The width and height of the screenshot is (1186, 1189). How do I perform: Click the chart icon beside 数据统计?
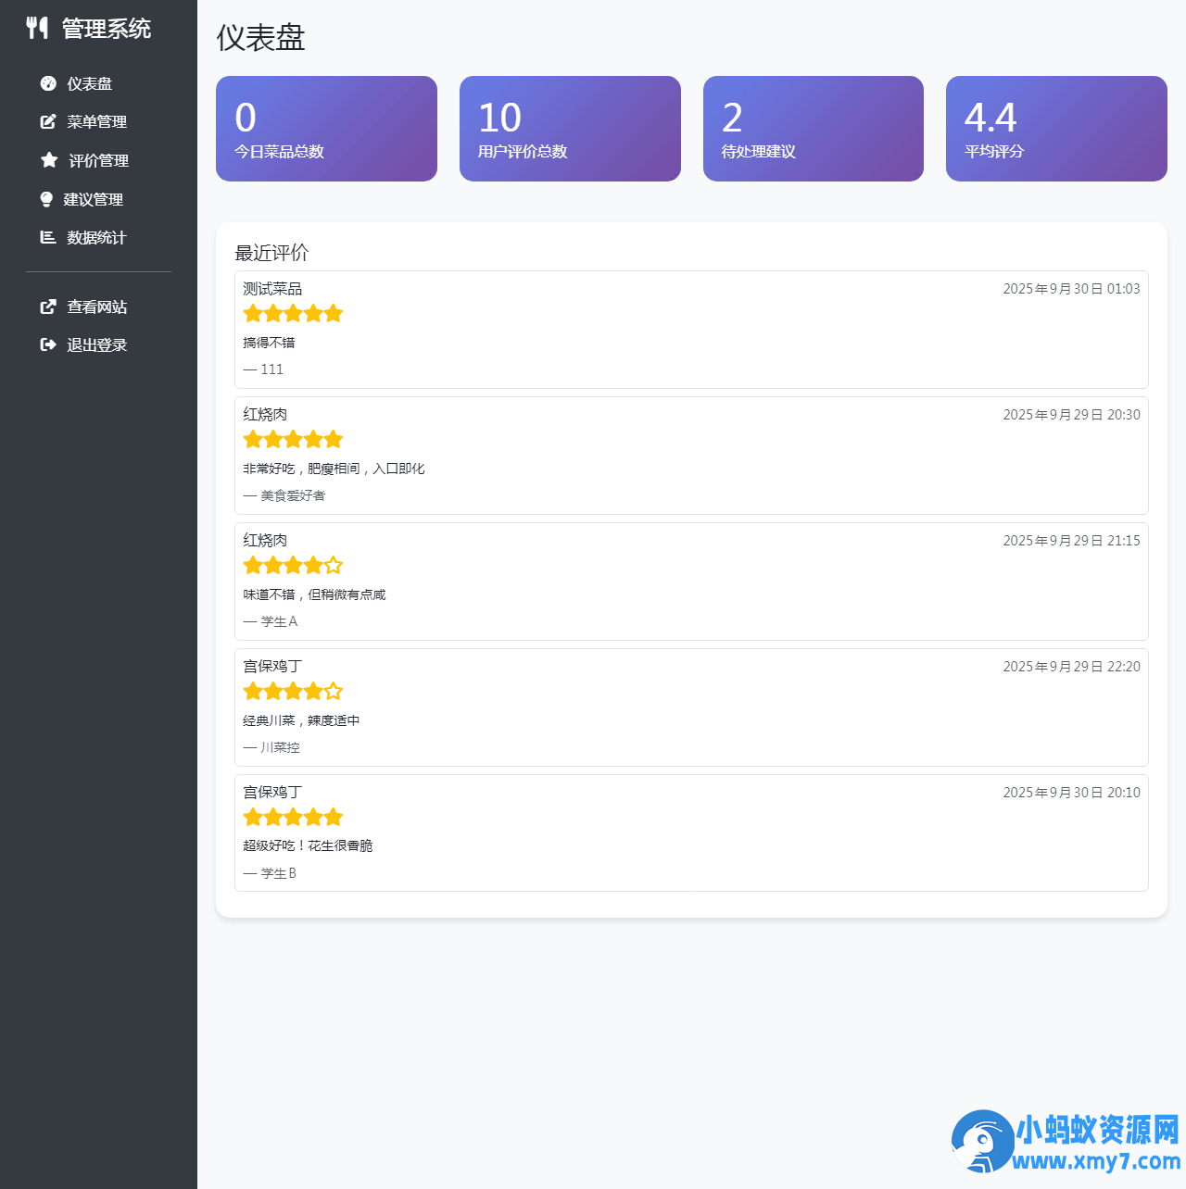48,237
